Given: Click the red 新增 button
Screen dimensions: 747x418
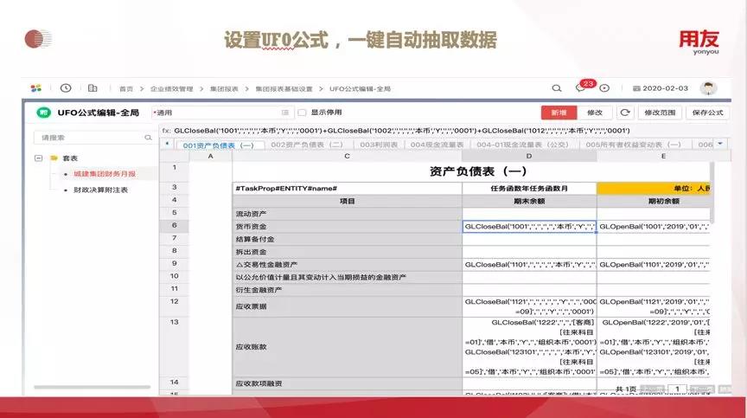Looking at the screenshot, I should click(559, 113).
